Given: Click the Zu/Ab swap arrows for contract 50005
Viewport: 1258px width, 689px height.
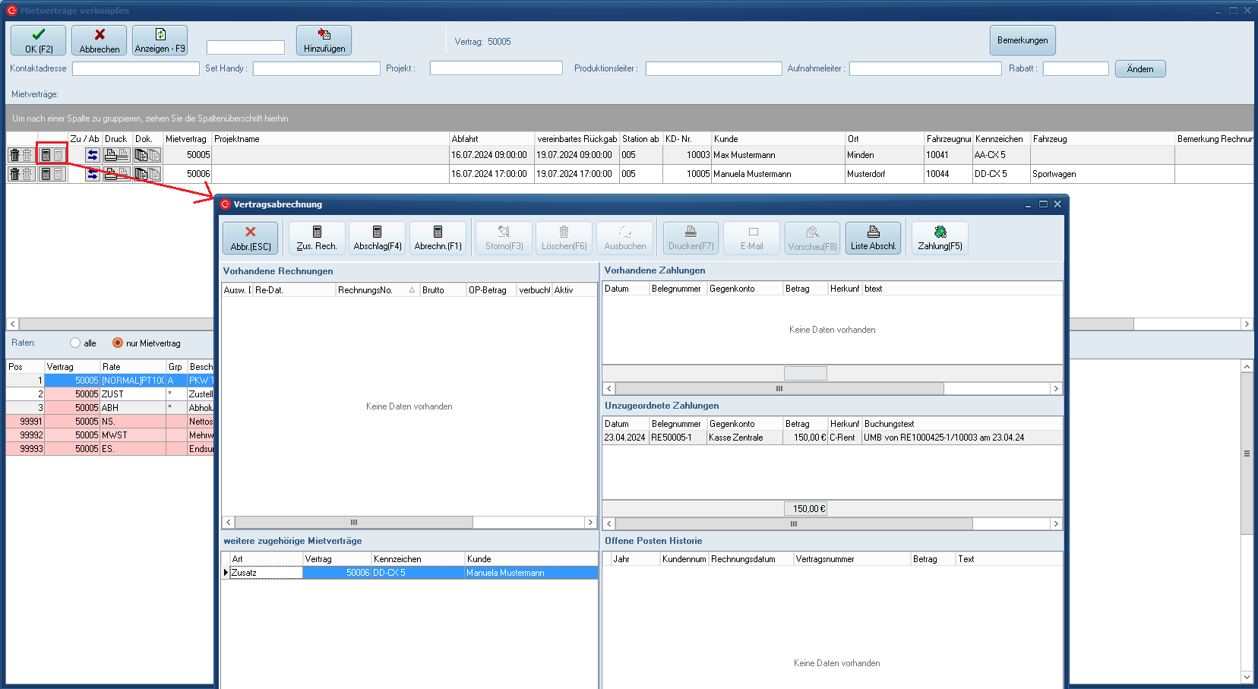Looking at the screenshot, I should click(93, 155).
